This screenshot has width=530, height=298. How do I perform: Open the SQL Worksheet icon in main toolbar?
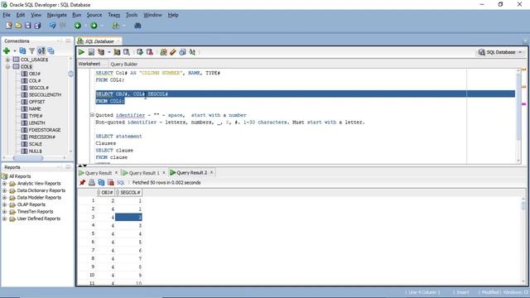(x=116, y=26)
